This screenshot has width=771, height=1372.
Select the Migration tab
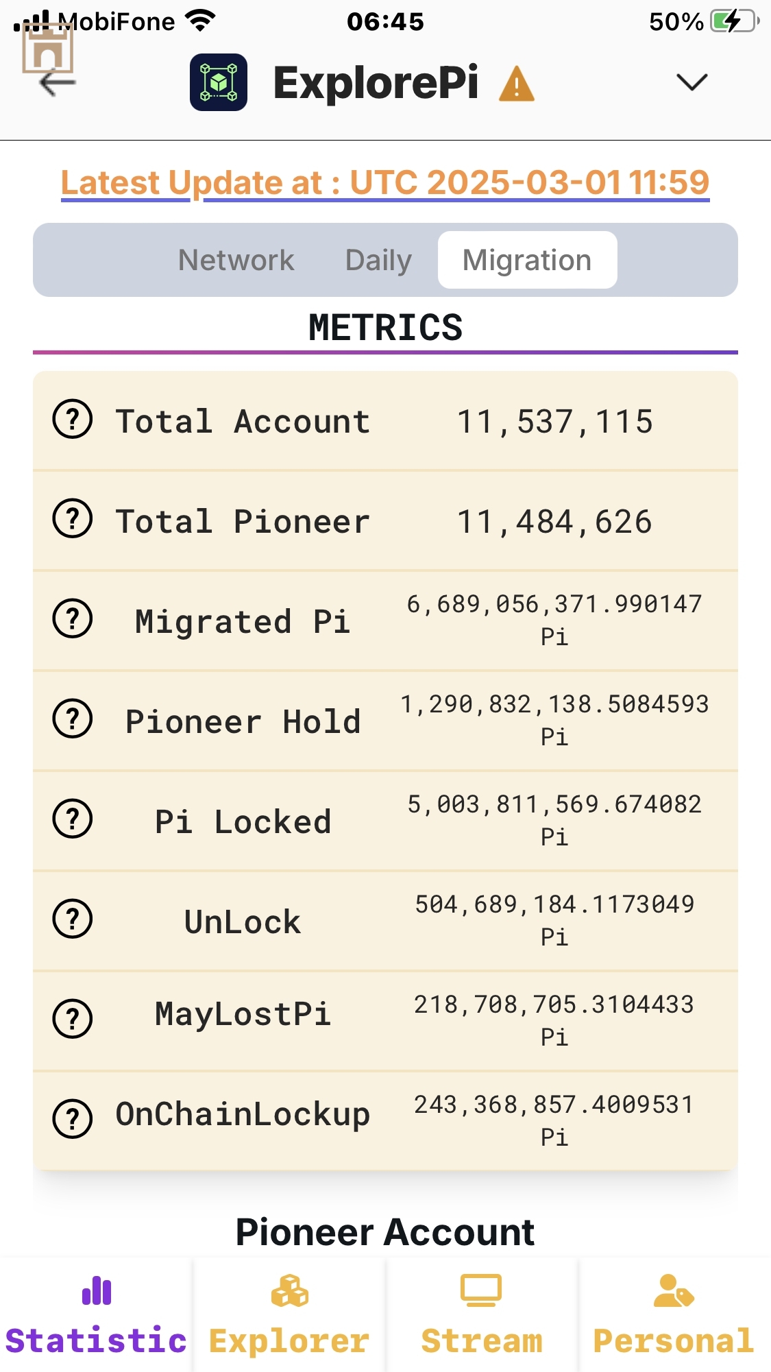tap(527, 260)
